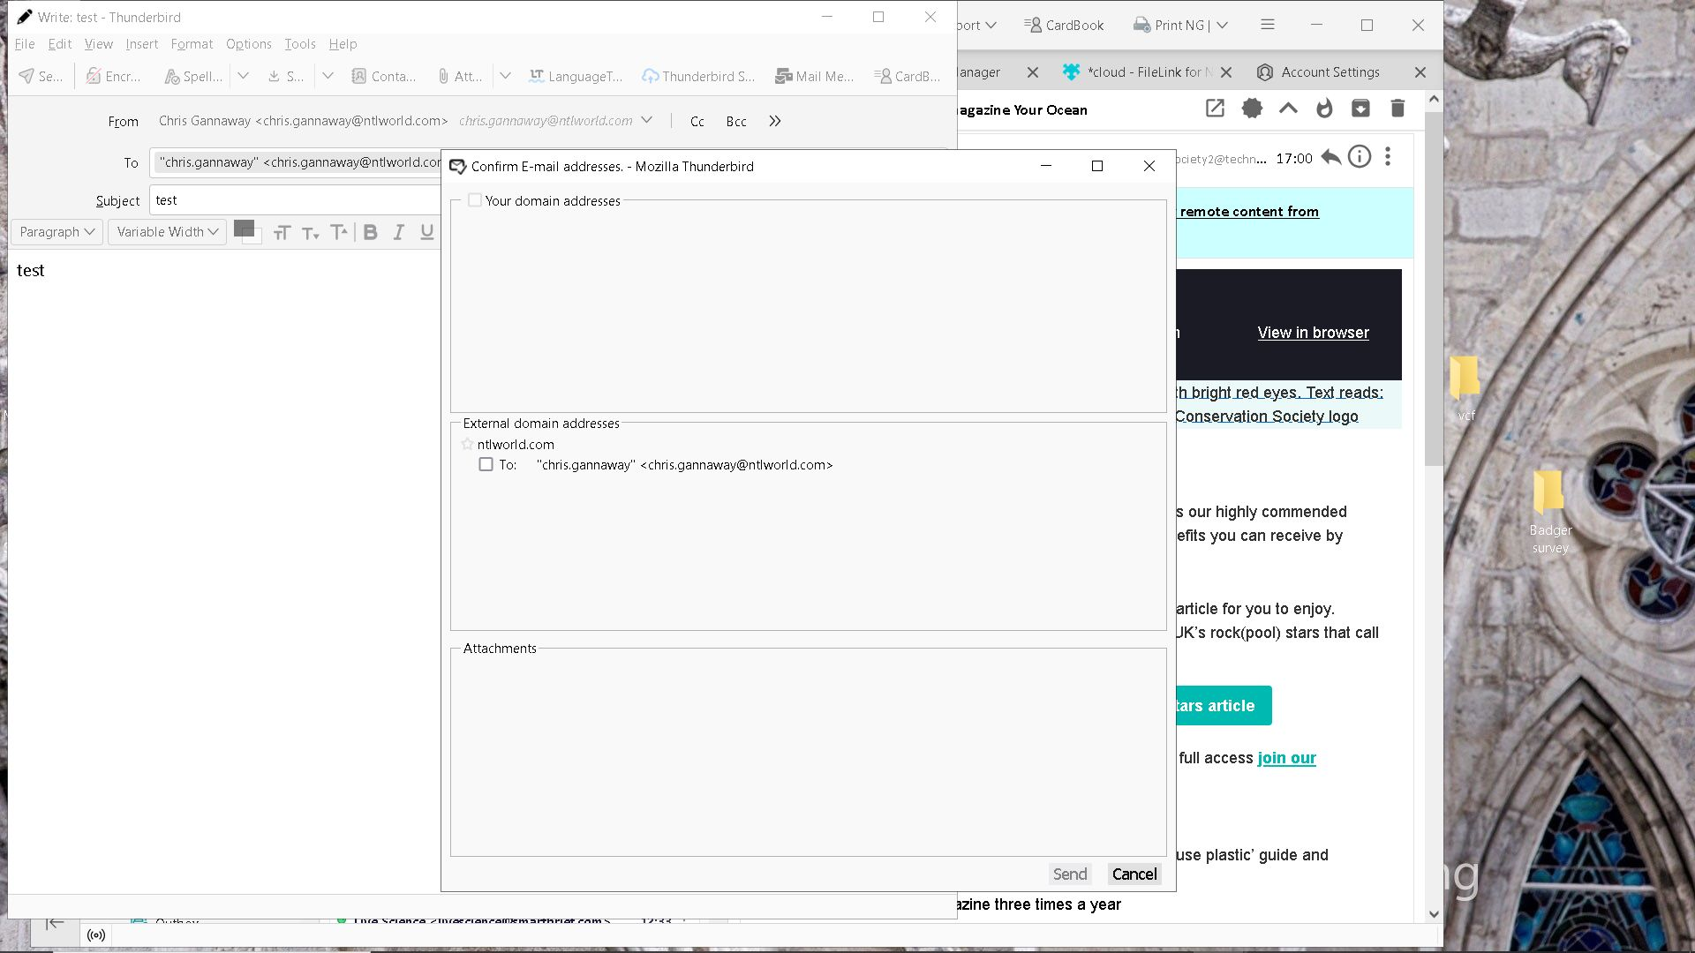Click the junk flame icon
The image size is (1695, 953).
1324,109
